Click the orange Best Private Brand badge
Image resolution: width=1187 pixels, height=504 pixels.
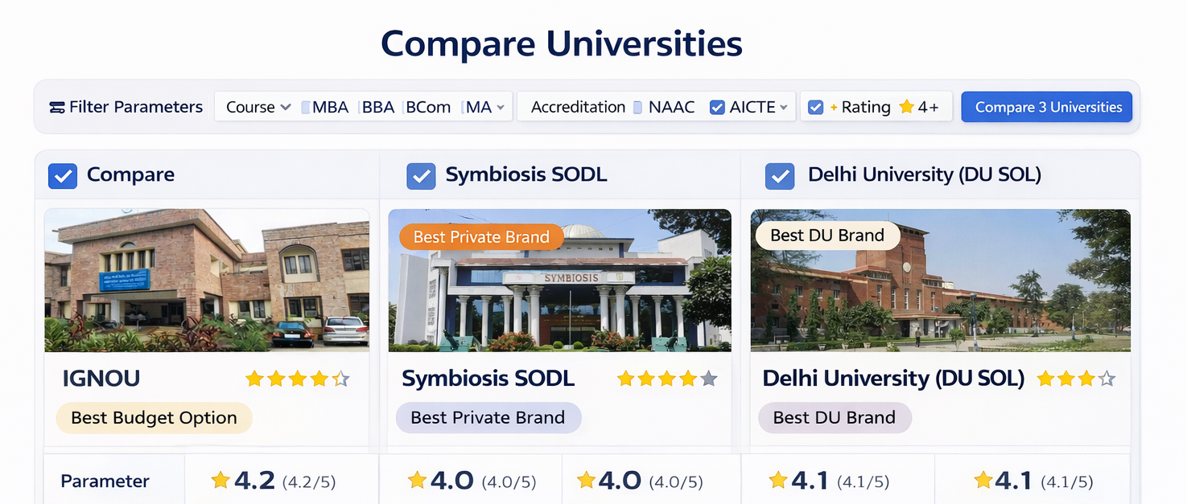click(x=480, y=237)
